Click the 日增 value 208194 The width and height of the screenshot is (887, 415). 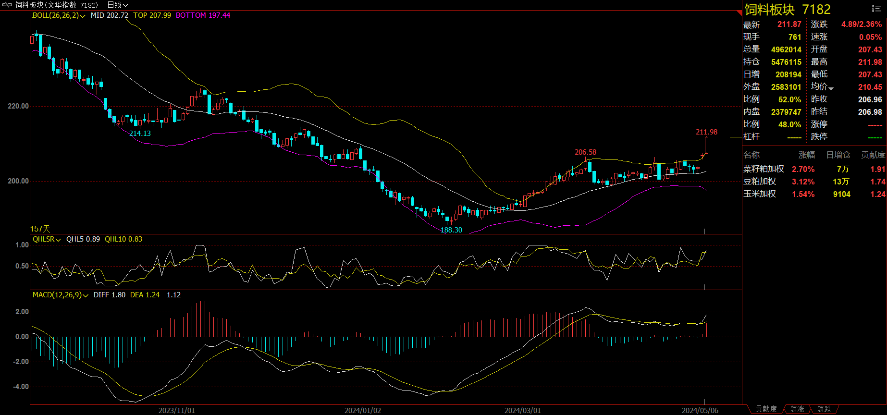click(x=788, y=74)
